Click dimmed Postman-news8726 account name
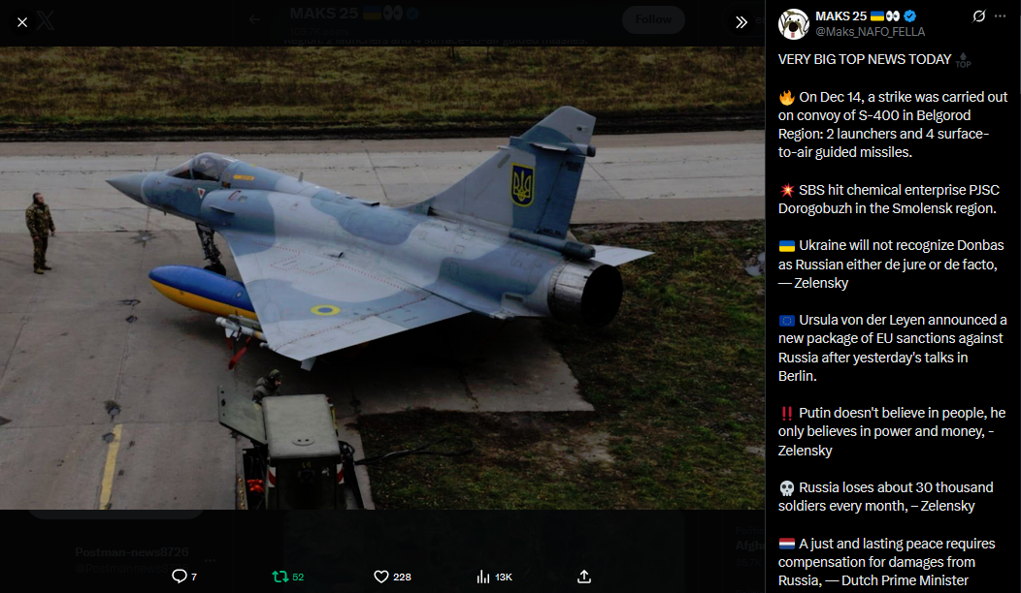 pos(132,552)
